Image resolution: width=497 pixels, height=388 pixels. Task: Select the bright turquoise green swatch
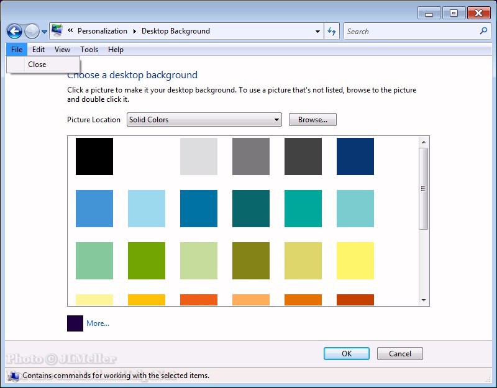click(303, 209)
